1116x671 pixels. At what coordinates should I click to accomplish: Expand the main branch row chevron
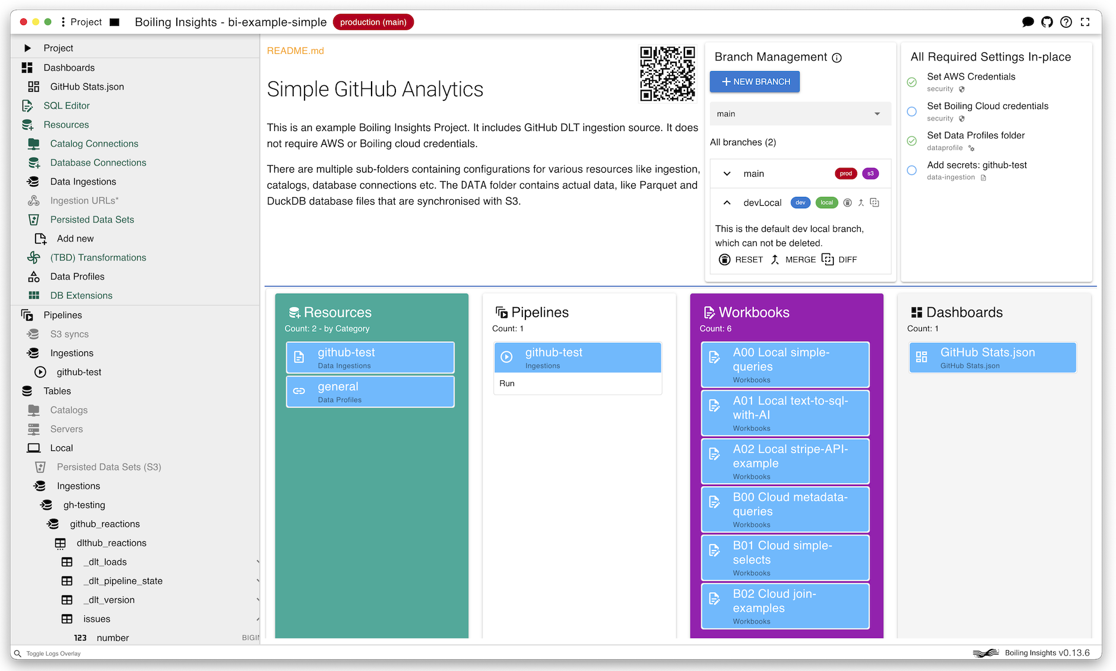click(727, 174)
